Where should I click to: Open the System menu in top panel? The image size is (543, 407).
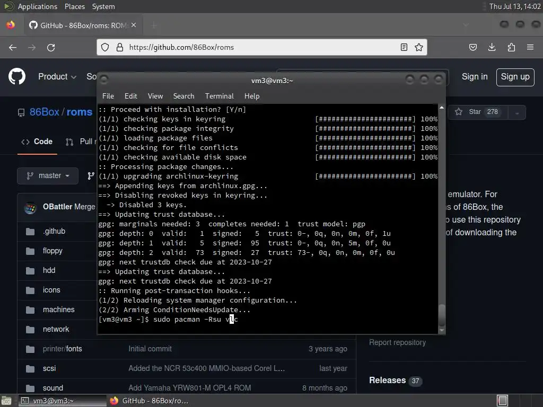(x=103, y=6)
